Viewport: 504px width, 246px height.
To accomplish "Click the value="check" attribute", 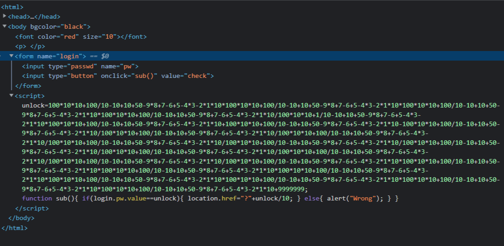I will 187,76.
